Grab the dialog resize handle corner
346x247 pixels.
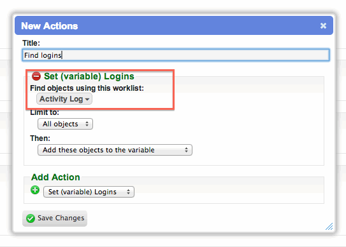click(329, 226)
